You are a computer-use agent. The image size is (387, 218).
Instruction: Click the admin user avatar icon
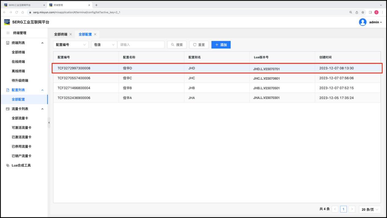(363, 22)
